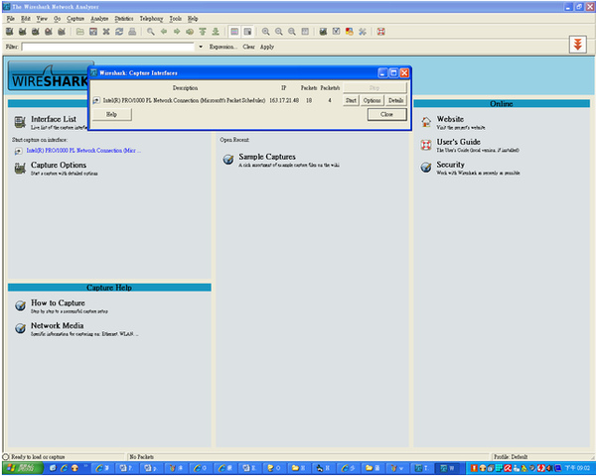Image resolution: width=596 pixels, height=476 pixels.
Task: Click the Save capture file toolbar icon
Action: 93,32
